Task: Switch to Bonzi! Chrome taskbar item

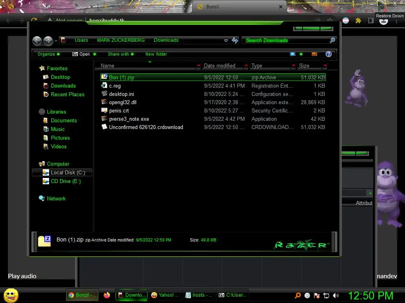Action: coord(82,295)
